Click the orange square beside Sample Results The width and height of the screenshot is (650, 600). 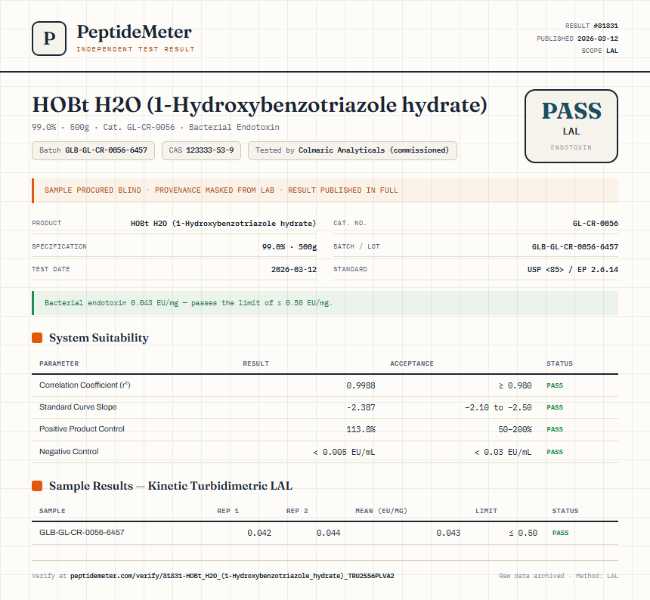(x=37, y=486)
